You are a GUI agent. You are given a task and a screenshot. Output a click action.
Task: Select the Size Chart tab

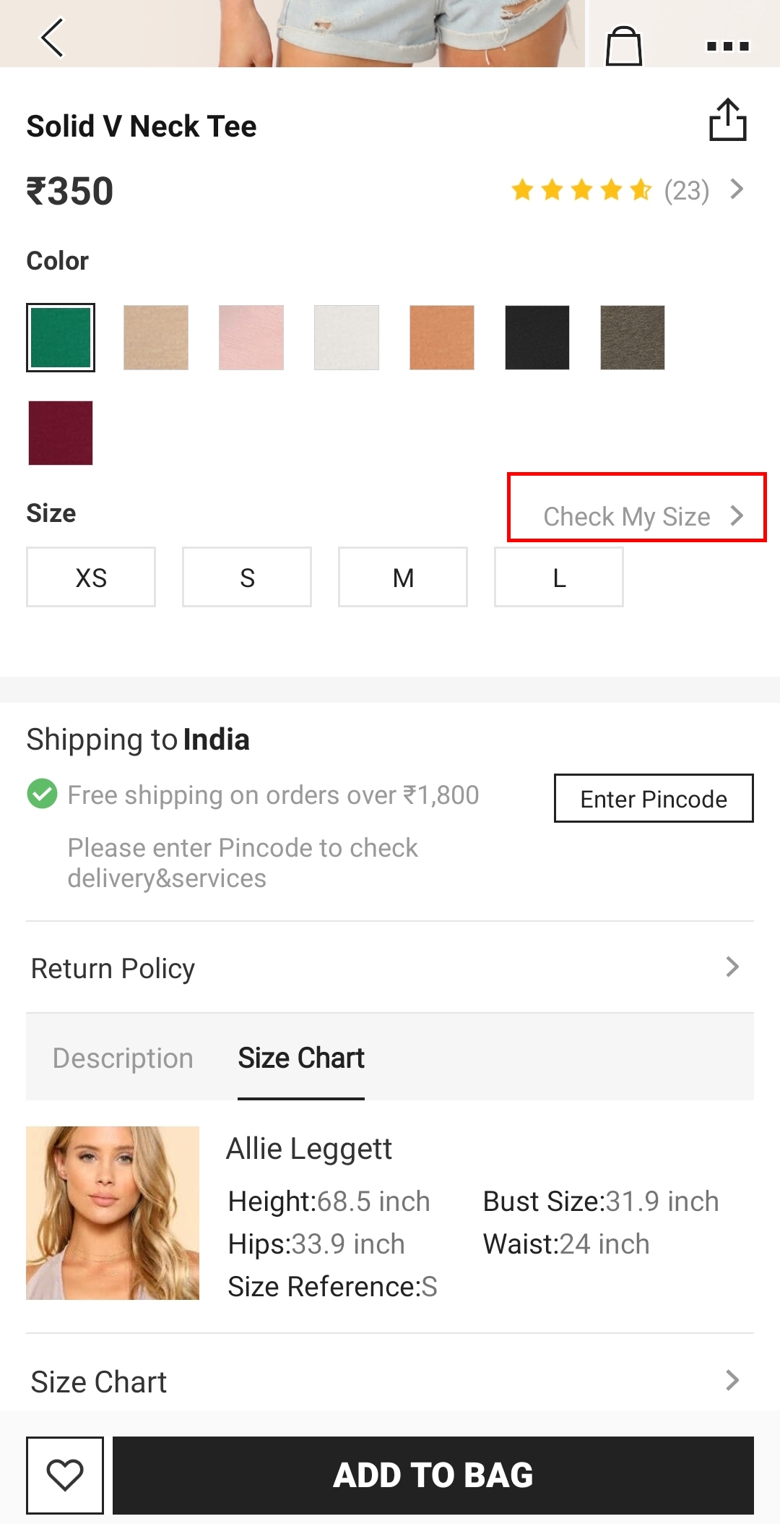pos(301,1058)
